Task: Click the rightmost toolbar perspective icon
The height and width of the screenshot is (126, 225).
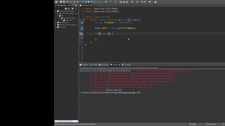Action: pos(155,2)
